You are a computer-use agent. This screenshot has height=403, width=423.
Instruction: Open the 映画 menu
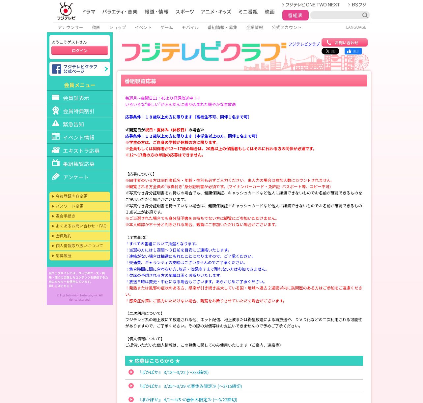point(270,12)
